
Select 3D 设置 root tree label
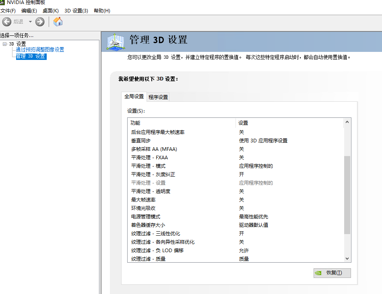[x=17, y=44]
